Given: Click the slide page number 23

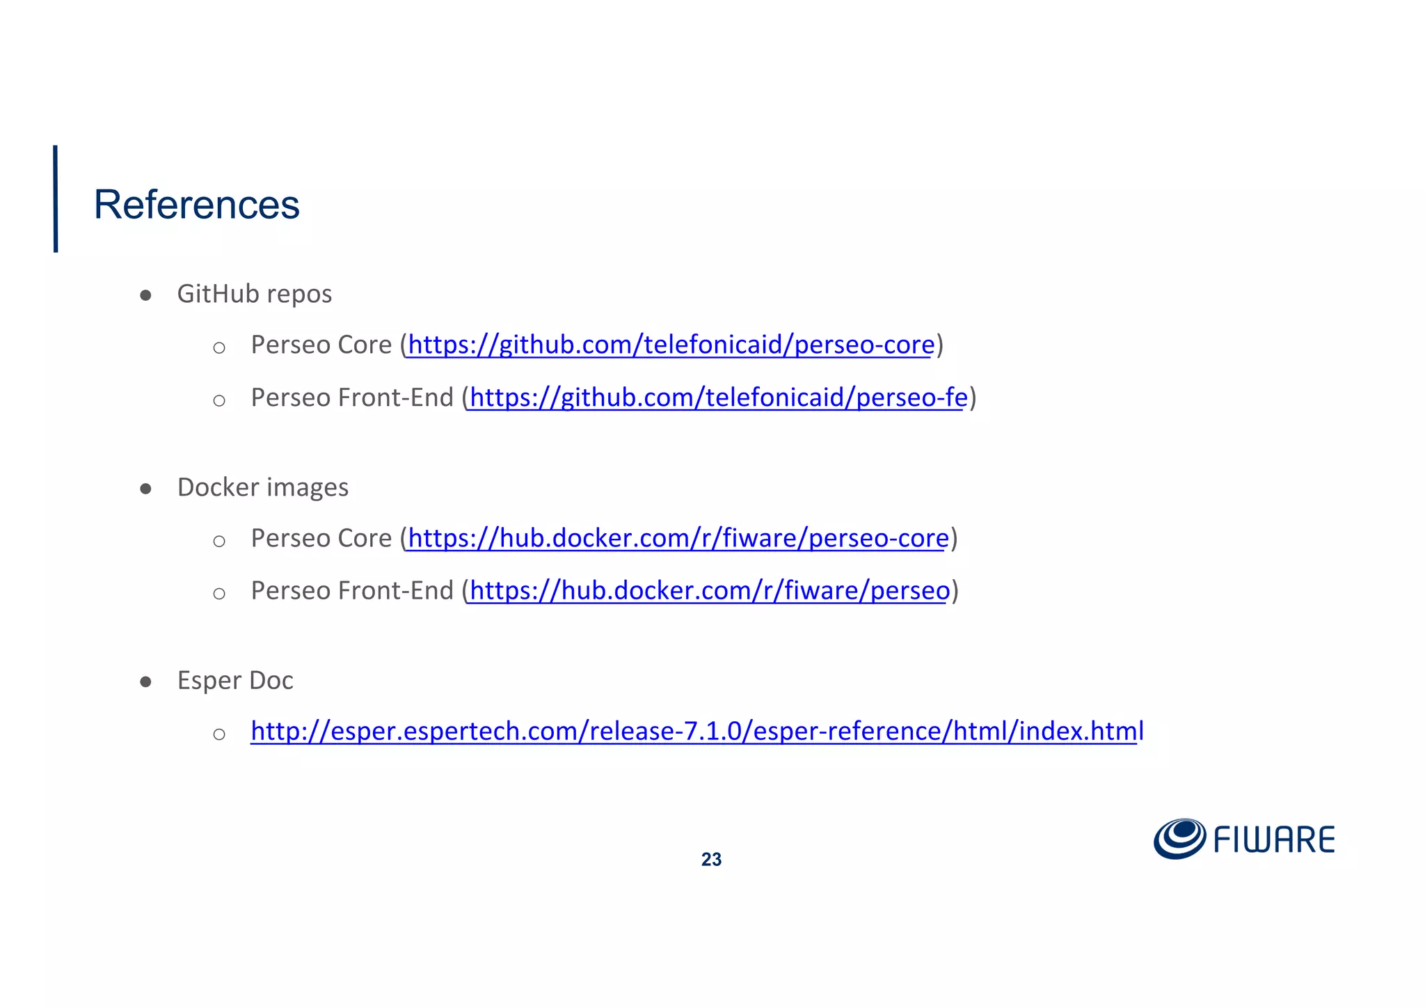Looking at the screenshot, I should [x=711, y=860].
